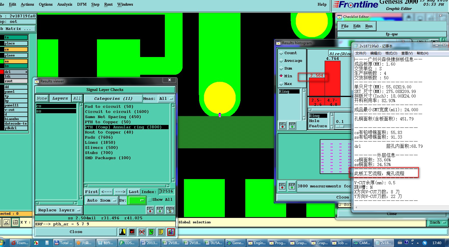
Task: Click the Index input field 32516
Action: point(166,192)
